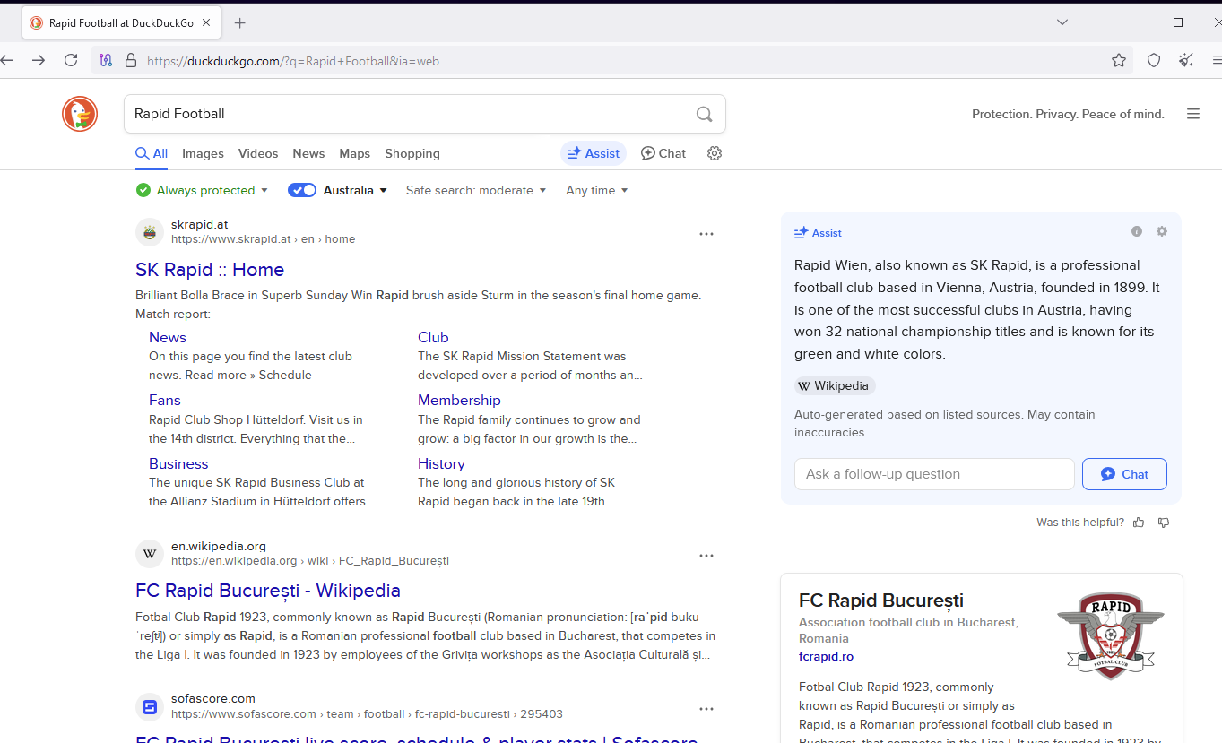This screenshot has height=743, width=1222.
Task: Select the All search tab
Action: point(152,153)
